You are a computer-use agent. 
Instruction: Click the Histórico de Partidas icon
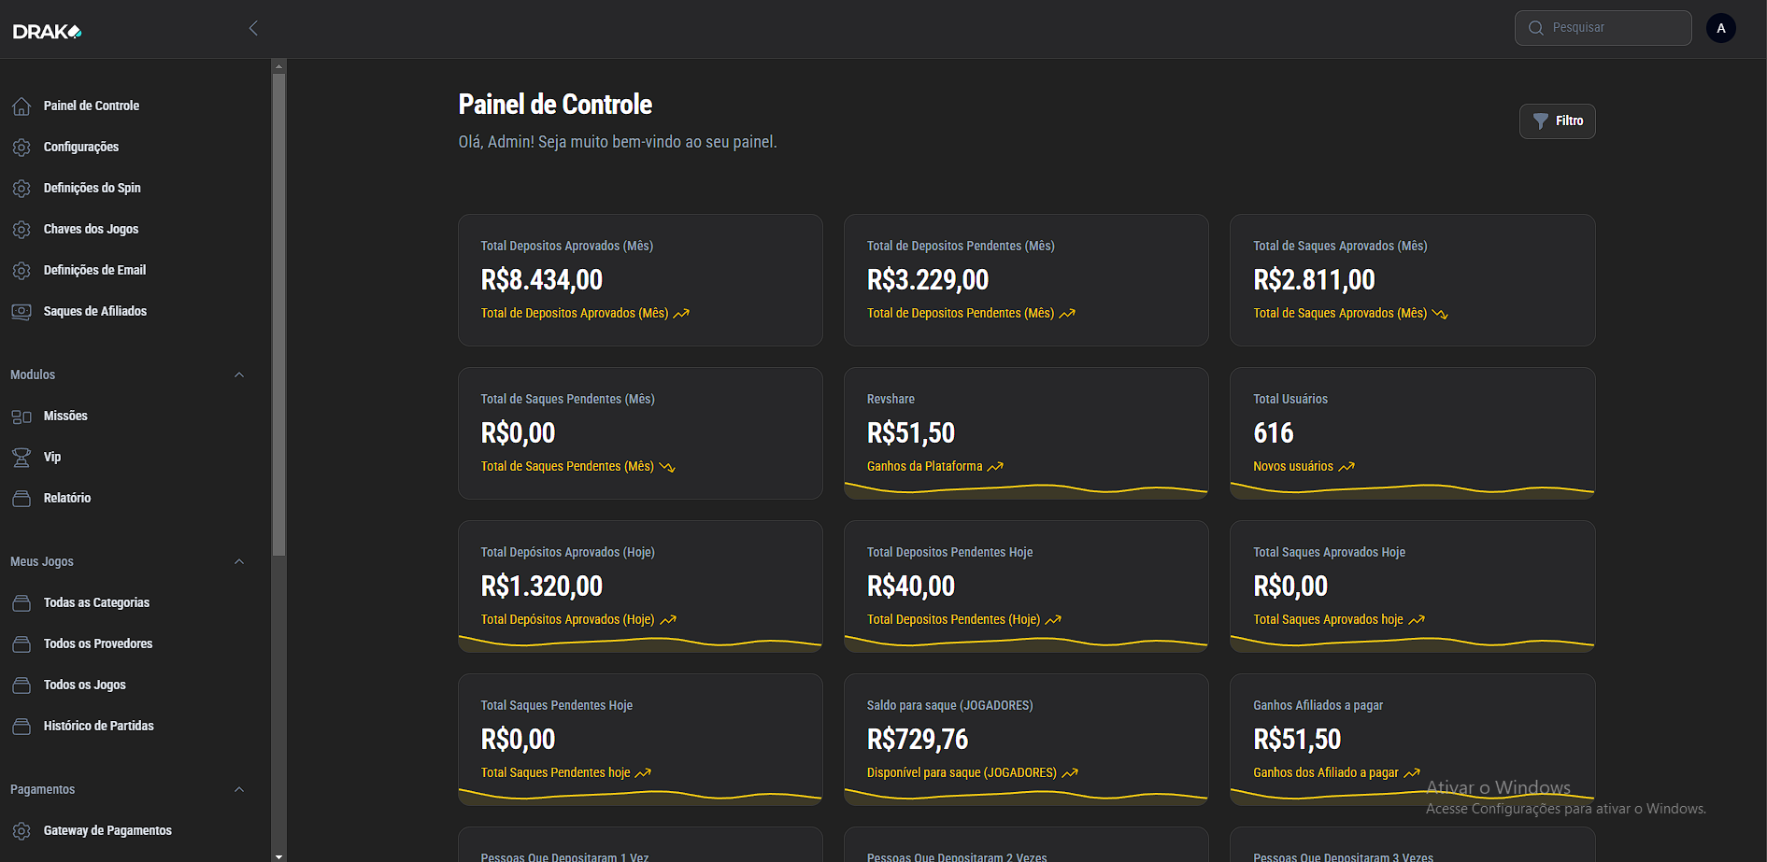[21, 727]
